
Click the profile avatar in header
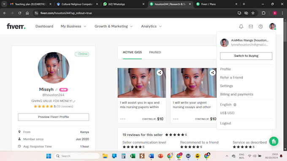[x=272, y=27]
